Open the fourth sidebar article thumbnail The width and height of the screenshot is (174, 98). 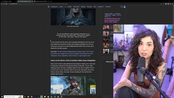tap(106, 45)
